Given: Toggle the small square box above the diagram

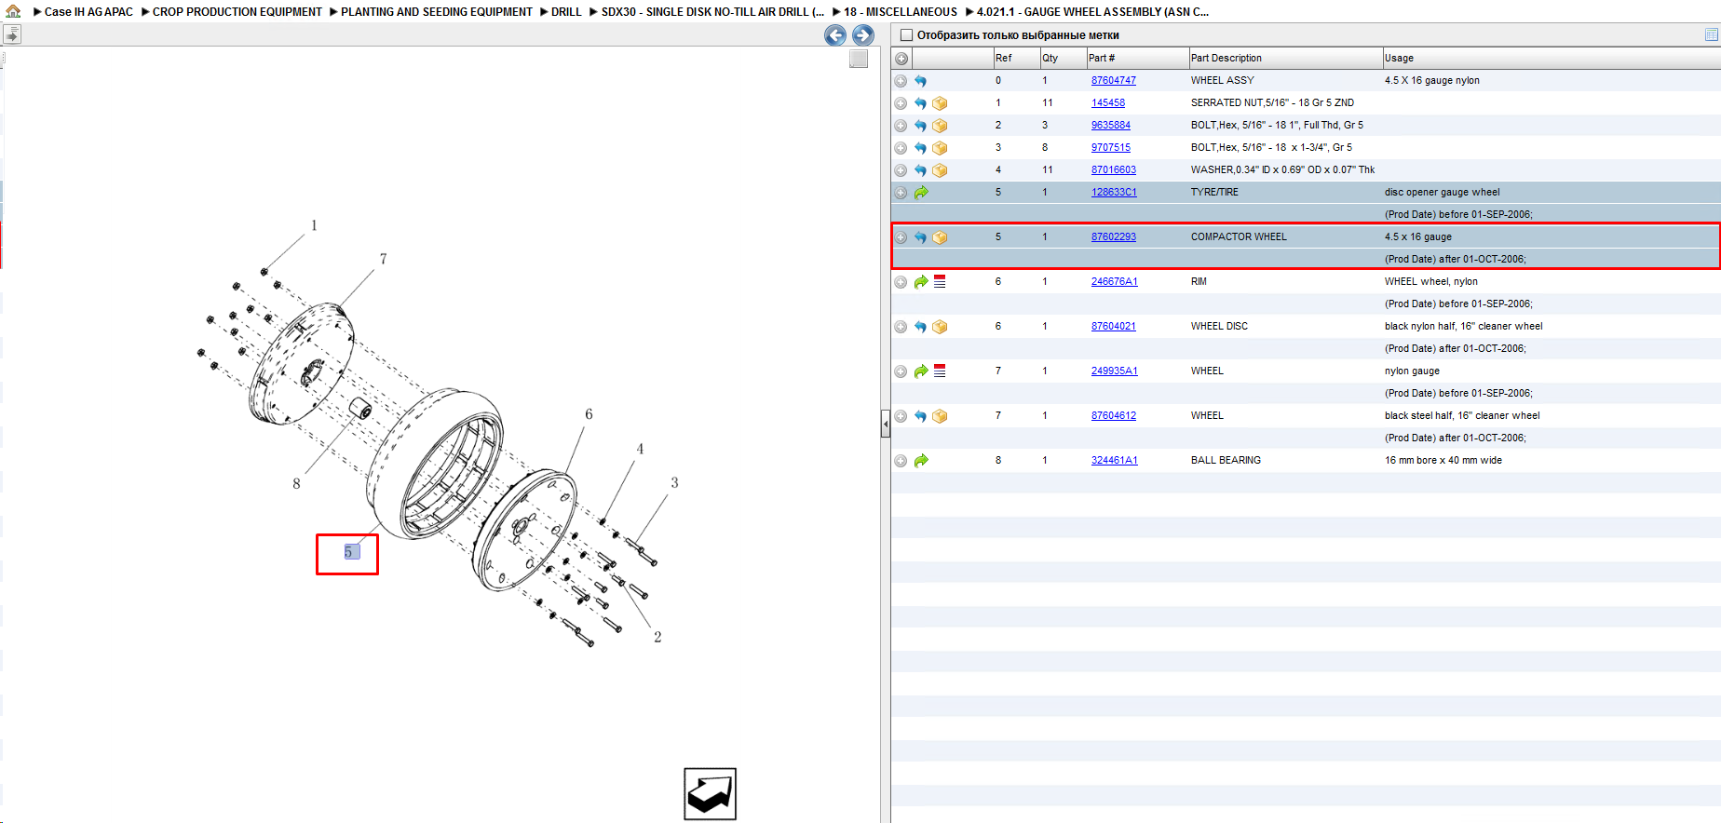Looking at the screenshot, I should point(859,59).
